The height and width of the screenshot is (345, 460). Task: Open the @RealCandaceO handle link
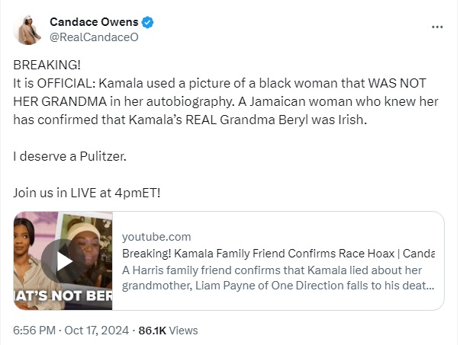pyautogui.click(x=94, y=37)
